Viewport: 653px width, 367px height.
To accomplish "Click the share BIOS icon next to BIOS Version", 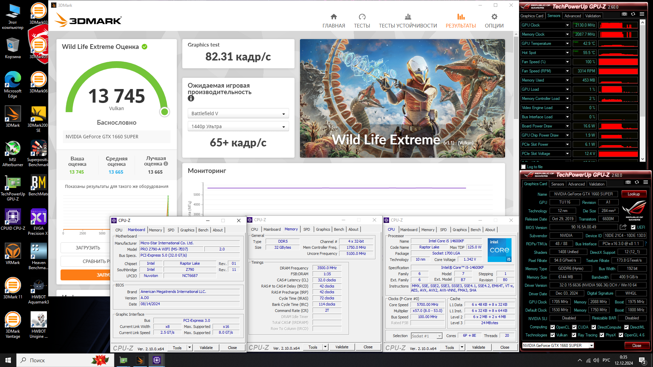I will tap(623, 227).
